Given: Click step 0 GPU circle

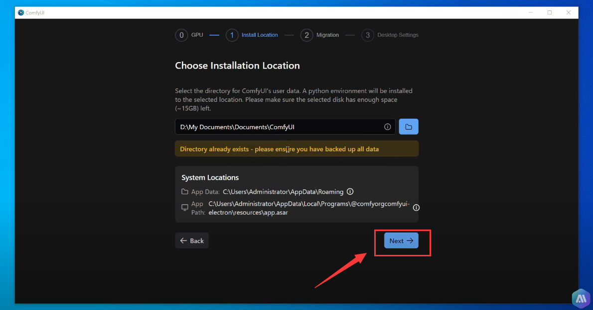Looking at the screenshot, I should click(x=181, y=35).
